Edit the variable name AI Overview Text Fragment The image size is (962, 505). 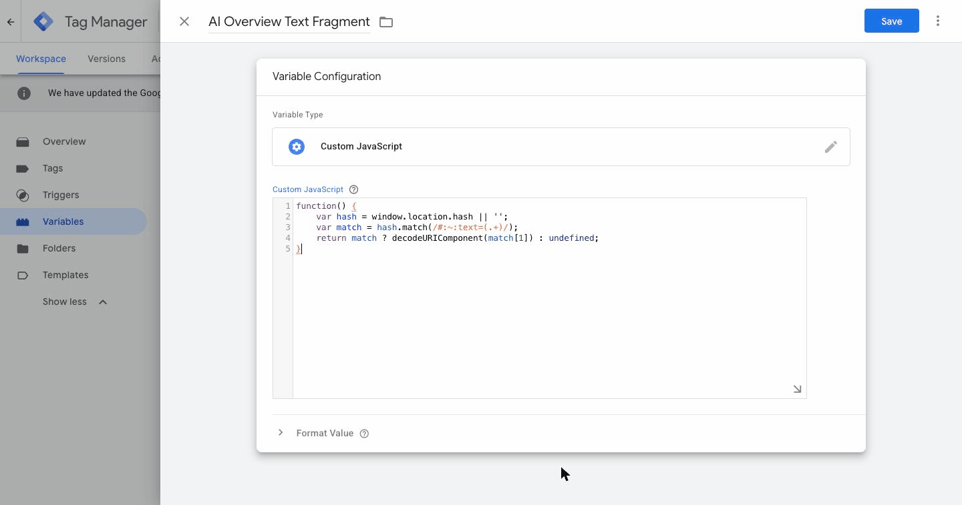(289, 21)
